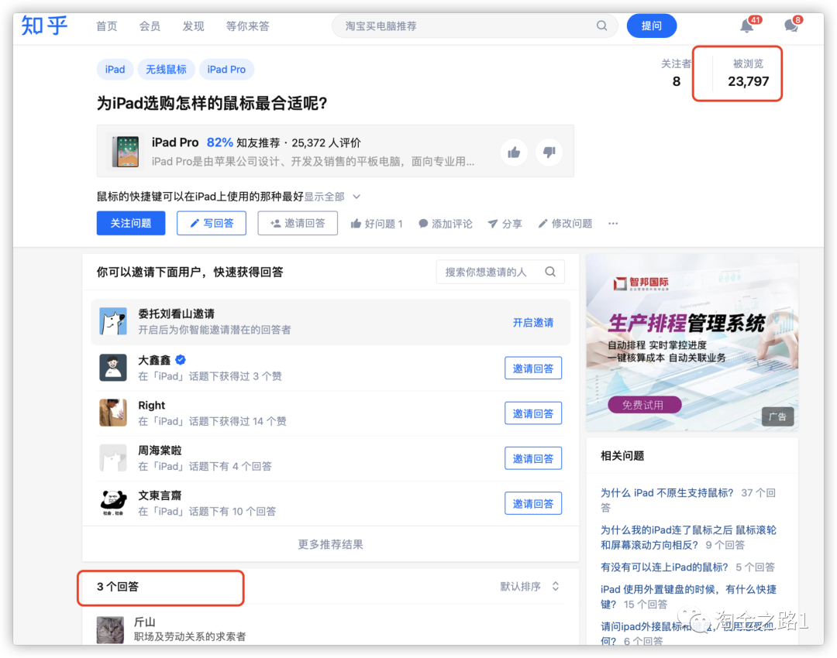
Task: Invite 周海棠啦 to answer
Action: pos(532,458)
